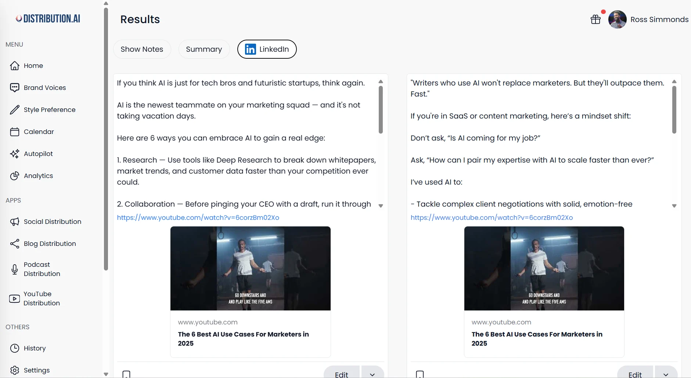Expand the dropdown next to the left Edit button
691x378 pixels.
372,374
